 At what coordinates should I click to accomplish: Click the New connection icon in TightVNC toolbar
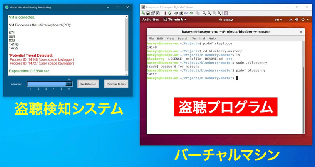pyautogui.click(x=143, y=13)
